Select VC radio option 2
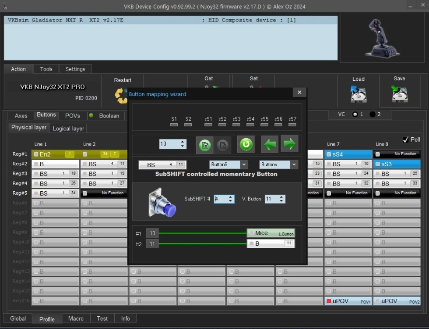 tap(373, 114)
